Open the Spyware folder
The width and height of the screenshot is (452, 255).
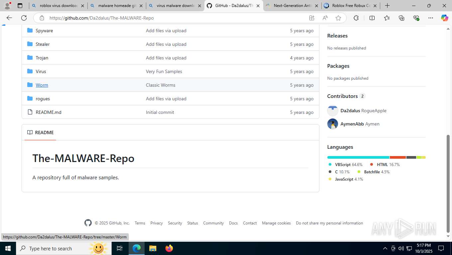point(44,31)
